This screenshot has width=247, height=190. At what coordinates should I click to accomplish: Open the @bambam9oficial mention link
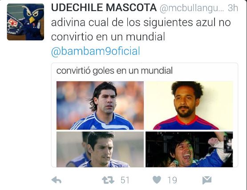pos(96,51)
